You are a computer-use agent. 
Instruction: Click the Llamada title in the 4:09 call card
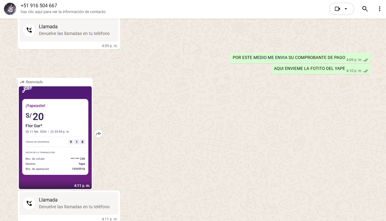(48, 27)
